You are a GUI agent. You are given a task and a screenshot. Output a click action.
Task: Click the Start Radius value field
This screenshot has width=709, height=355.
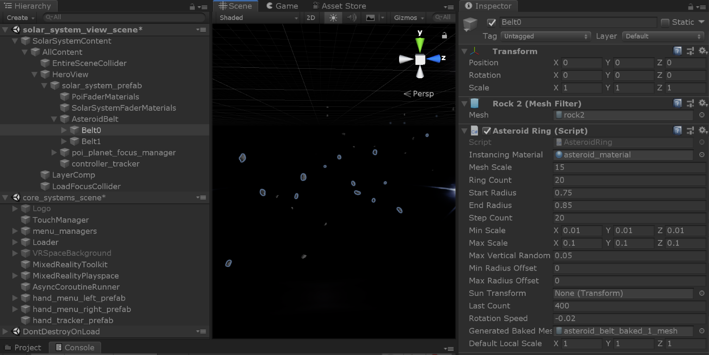[629, 193]
